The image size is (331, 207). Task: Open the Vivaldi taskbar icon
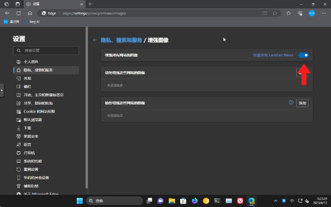(x=240, y=201)
